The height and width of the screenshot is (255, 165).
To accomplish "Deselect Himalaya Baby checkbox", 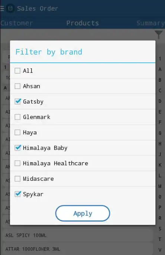I will point(17,148).
